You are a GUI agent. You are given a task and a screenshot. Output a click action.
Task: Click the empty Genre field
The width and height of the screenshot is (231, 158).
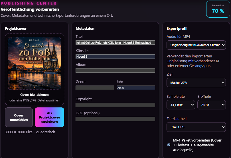click(x=95, y=88)
